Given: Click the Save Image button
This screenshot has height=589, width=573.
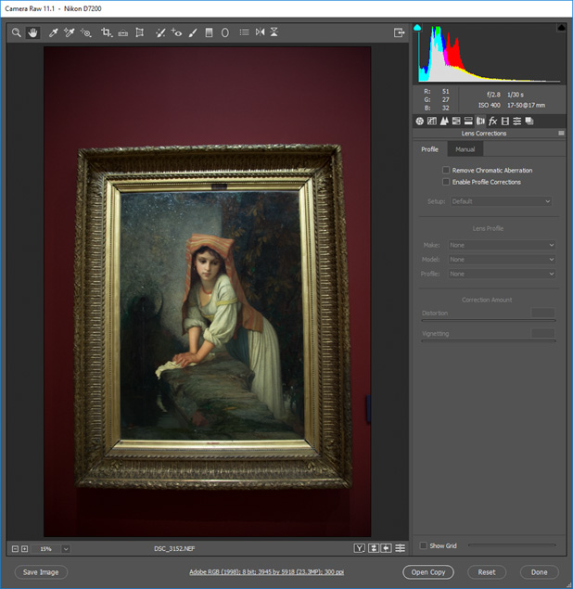Looking at the screenshot, I should coord(41,572).
